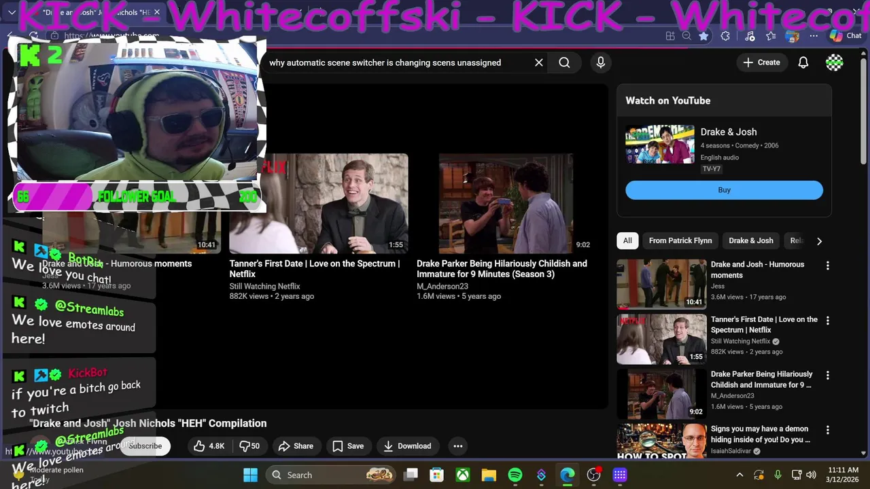Click the system tray microphone icon
This screenshot has width=870, height=489.
pyautogui.click(x=778, y=475)
